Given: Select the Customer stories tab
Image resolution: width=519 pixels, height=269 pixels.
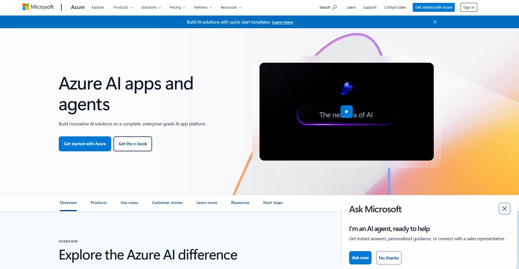Looking at the screenshot, I should click(x=167, y=203).
